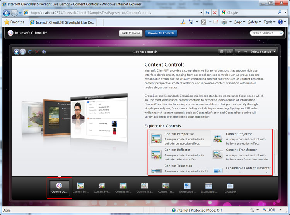Expand the Home button dropdown arrow

click(197, 22)
